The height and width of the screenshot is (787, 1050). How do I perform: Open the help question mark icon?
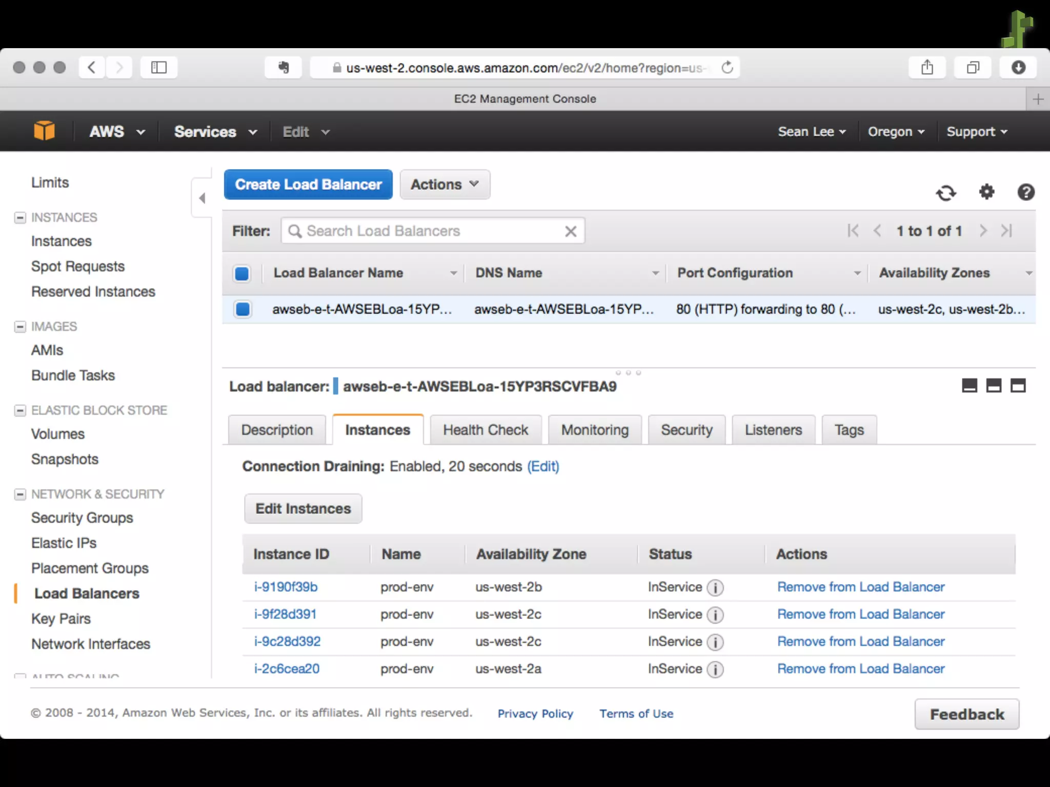tap(1025, 192)
